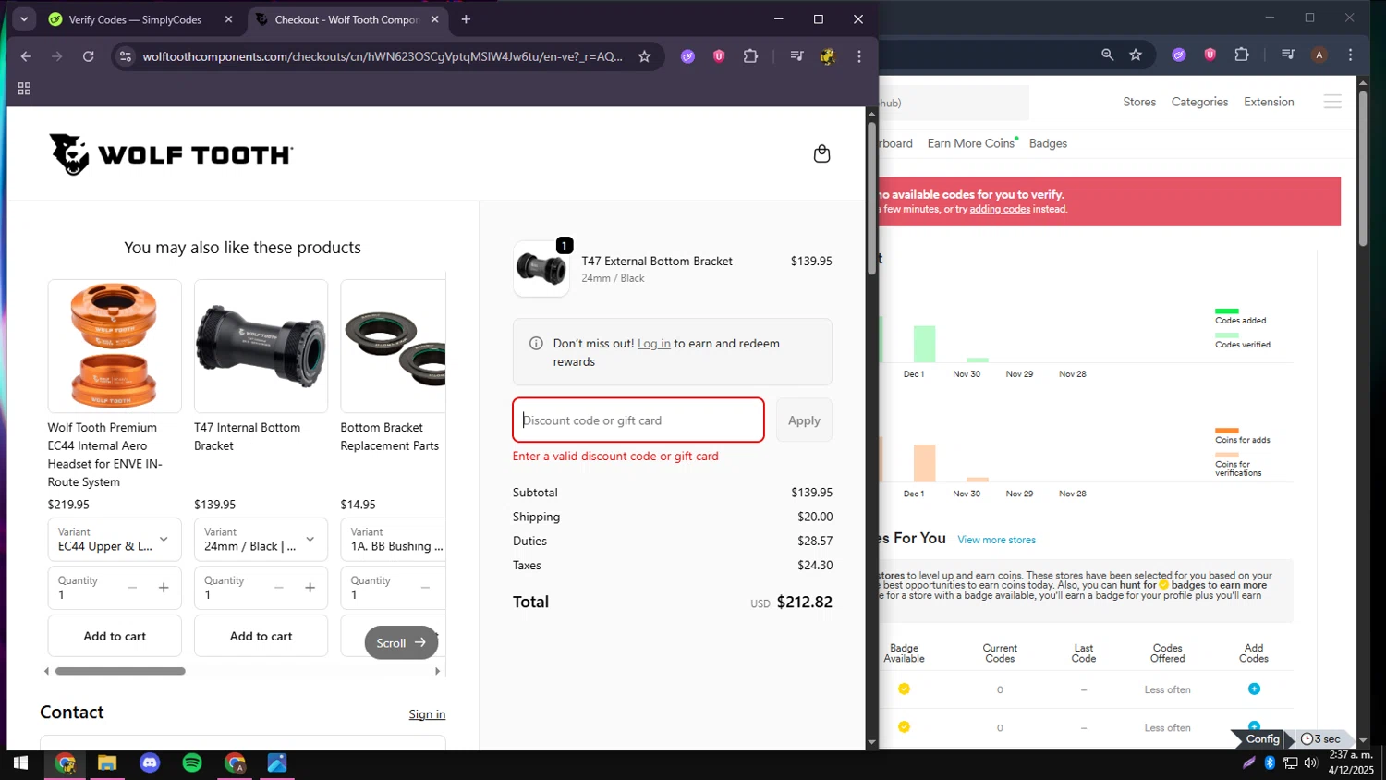Viewport: 1386px width, 780px height.
Task: Open Earn More Coins tab
Action: [x=972, y=143]
